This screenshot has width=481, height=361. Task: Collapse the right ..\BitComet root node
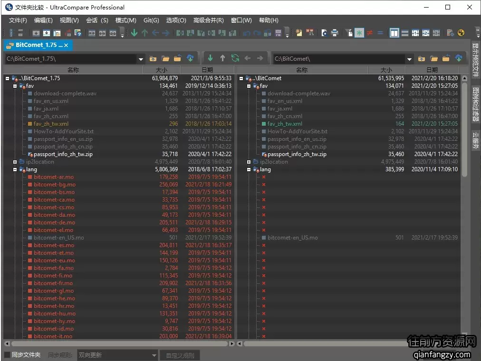pyautogui.click(x=241, y=78)
